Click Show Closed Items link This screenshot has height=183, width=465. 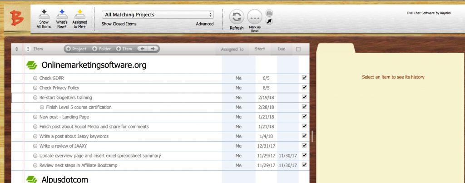coord(119,24)
